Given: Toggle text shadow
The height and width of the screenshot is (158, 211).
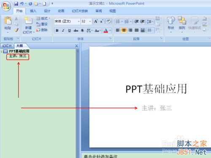Looking at the screenshot, I should (x=82, y=30).
